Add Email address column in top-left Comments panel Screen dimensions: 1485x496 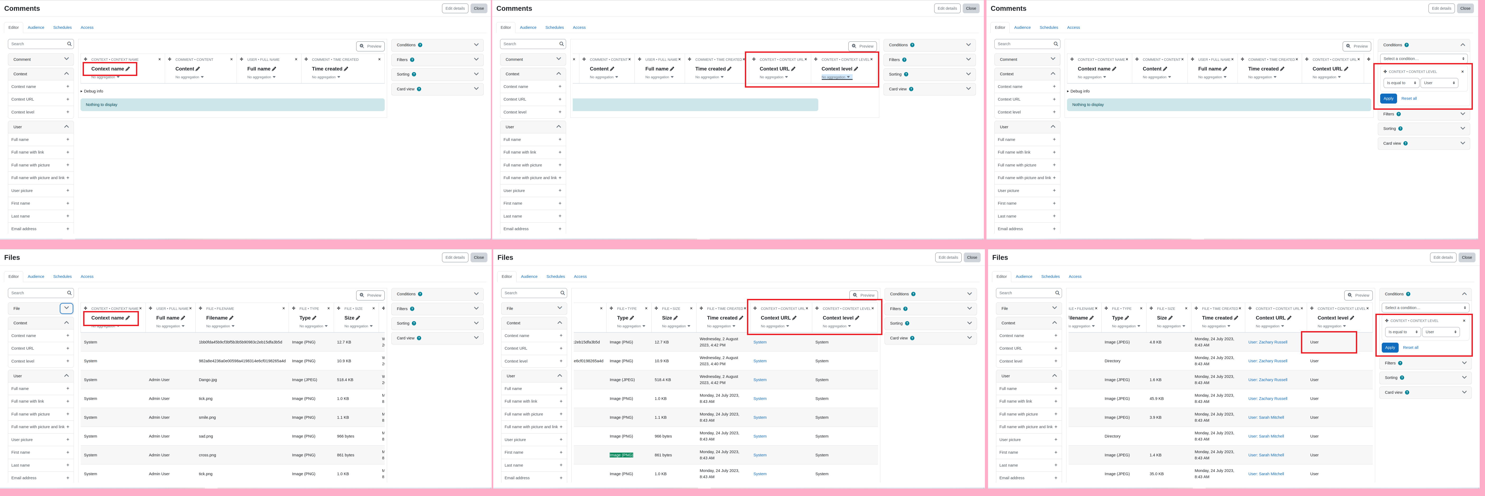coord(67,229)
